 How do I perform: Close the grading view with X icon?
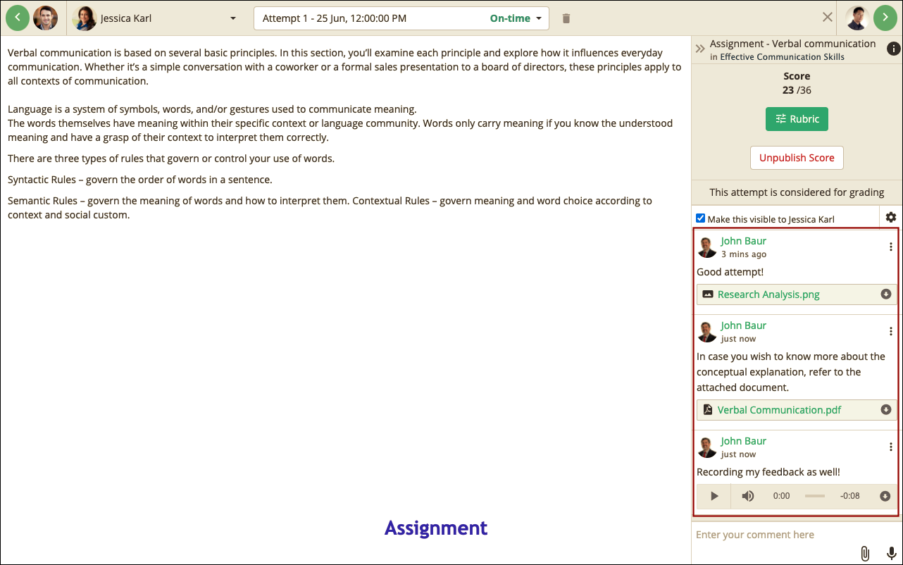[828, 17]
